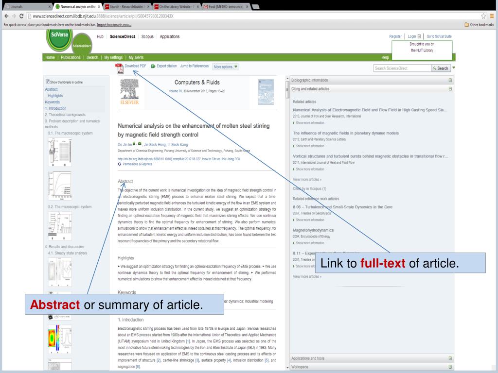The image size is (498, 373).
Task: Select Keywords in the outline
Action: tap(53, 102)
